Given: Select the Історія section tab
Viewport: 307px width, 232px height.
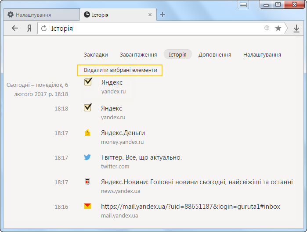Looking at the screenshot, I should [177, 54].
